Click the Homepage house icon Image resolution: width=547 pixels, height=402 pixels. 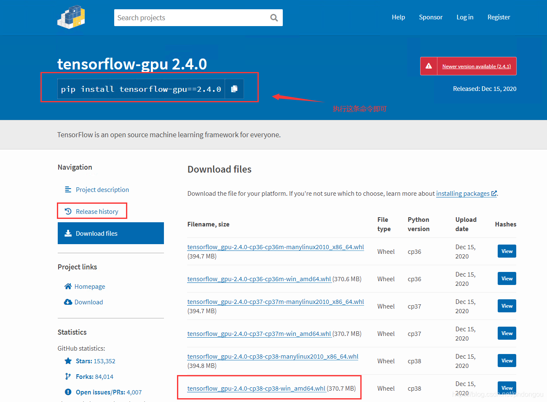point(68,286)
